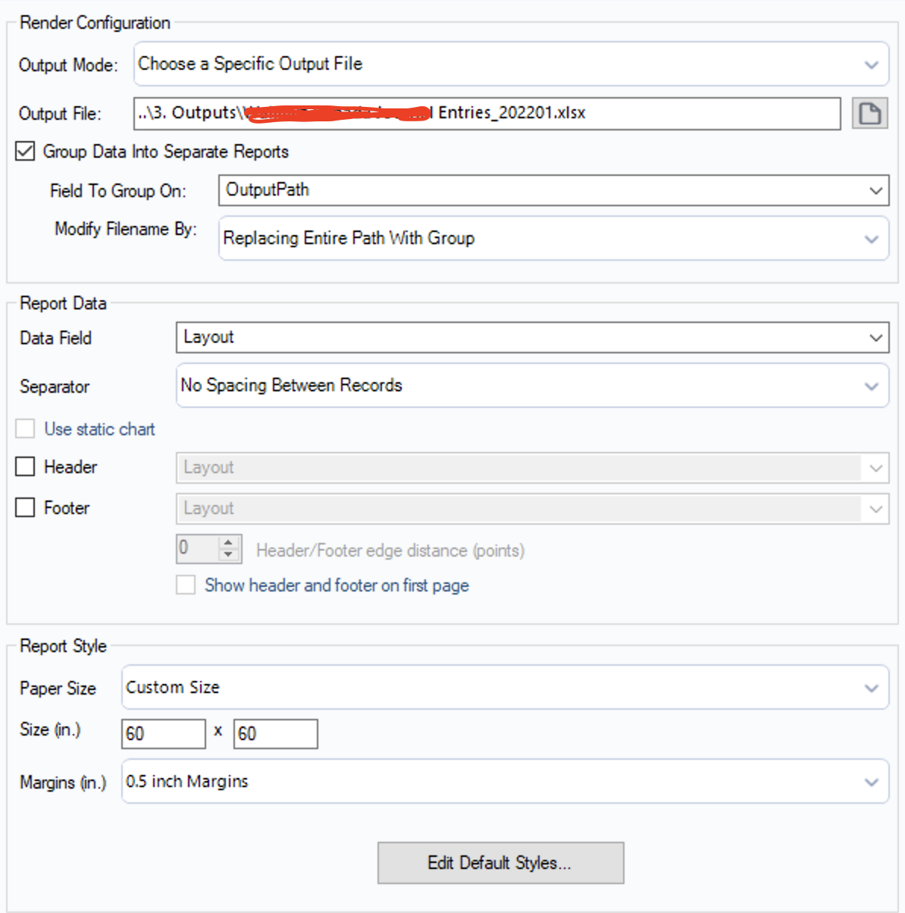Screen dimensions: 905x913
Task: Click the height size input field
Action: tap(275, 734)
